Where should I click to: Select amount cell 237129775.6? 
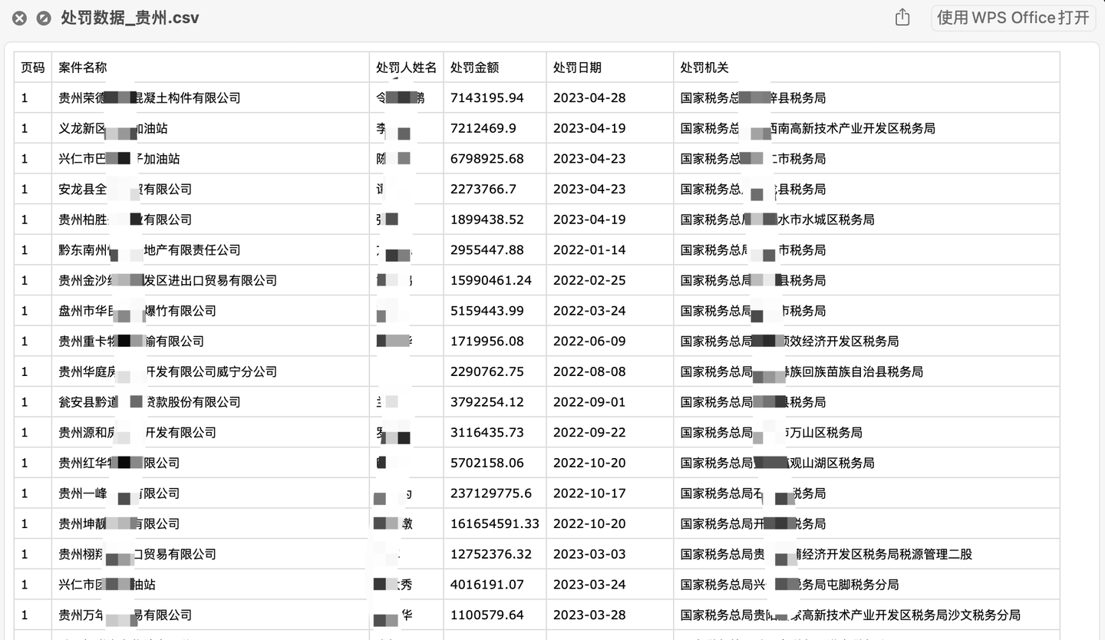[x=495, y=493]
